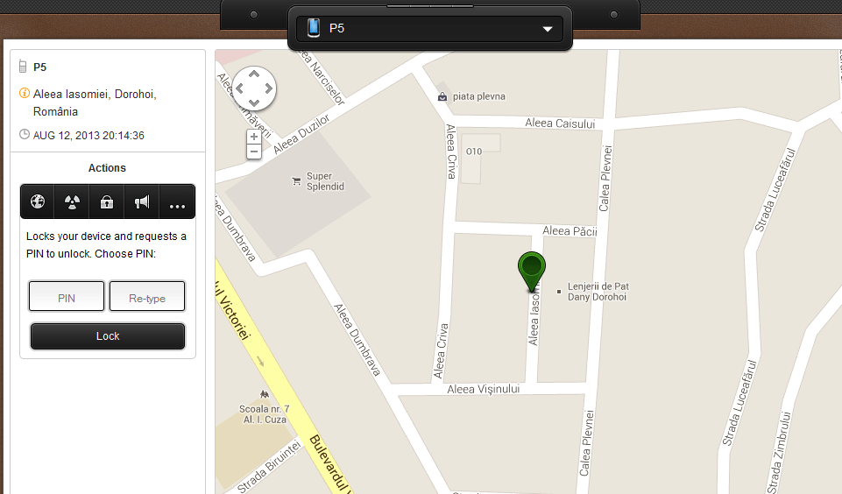This screenshot has height=494, width=842.
Task: Click the Super Splendid shopping cart icon
Action: coord(296,181)
